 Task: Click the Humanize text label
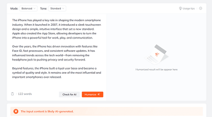(x=90, y=95)
